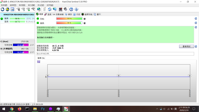Click the globe with disk toolbar icon
The height and width of the screenshot is (112, 199).
pyautogui.click(x=39, y=9)
